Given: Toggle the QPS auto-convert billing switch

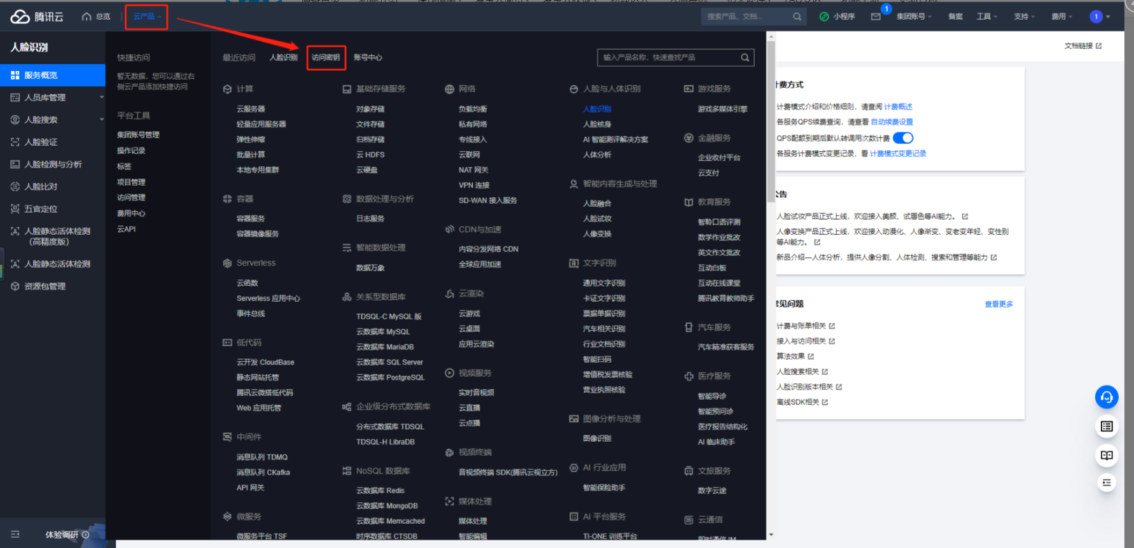Looking at the screenshot, I should click(x=902, y=138).
